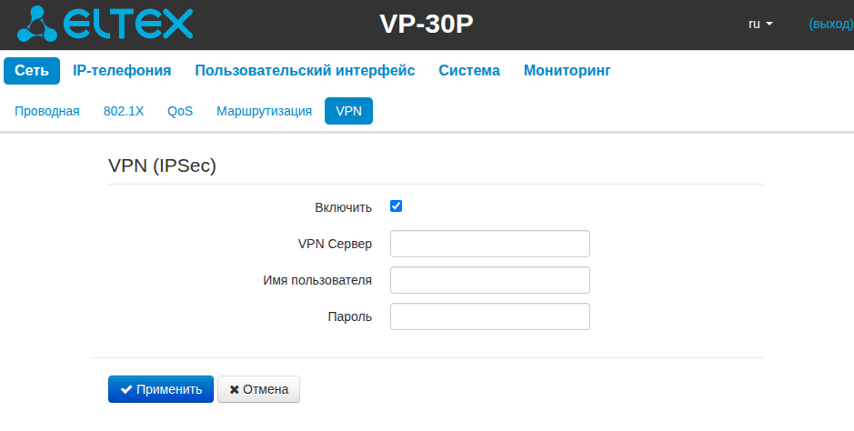Click the (выход) logout link
The image size is (854, 431).
point(829,25)
